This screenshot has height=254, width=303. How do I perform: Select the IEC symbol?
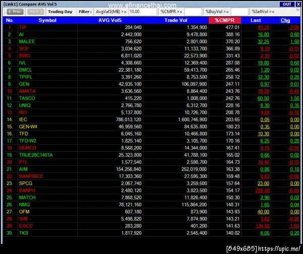click(23, 119)
